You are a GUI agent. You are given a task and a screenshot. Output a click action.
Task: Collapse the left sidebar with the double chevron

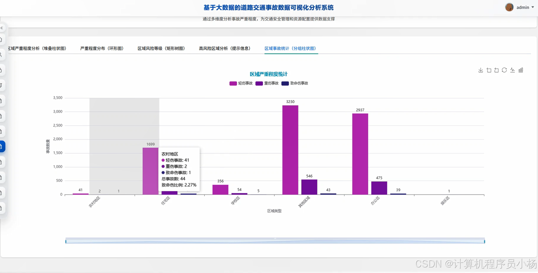pyautogui.click(x=2, y=28)
